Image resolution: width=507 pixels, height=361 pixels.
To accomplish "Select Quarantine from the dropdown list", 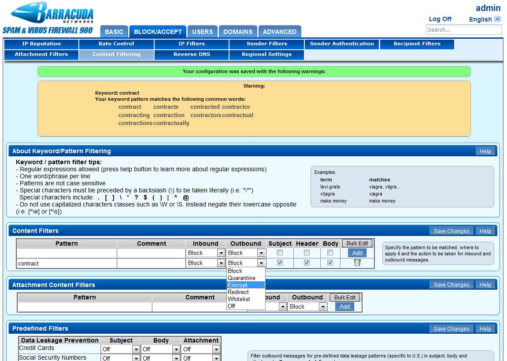I will coord(246,278).
